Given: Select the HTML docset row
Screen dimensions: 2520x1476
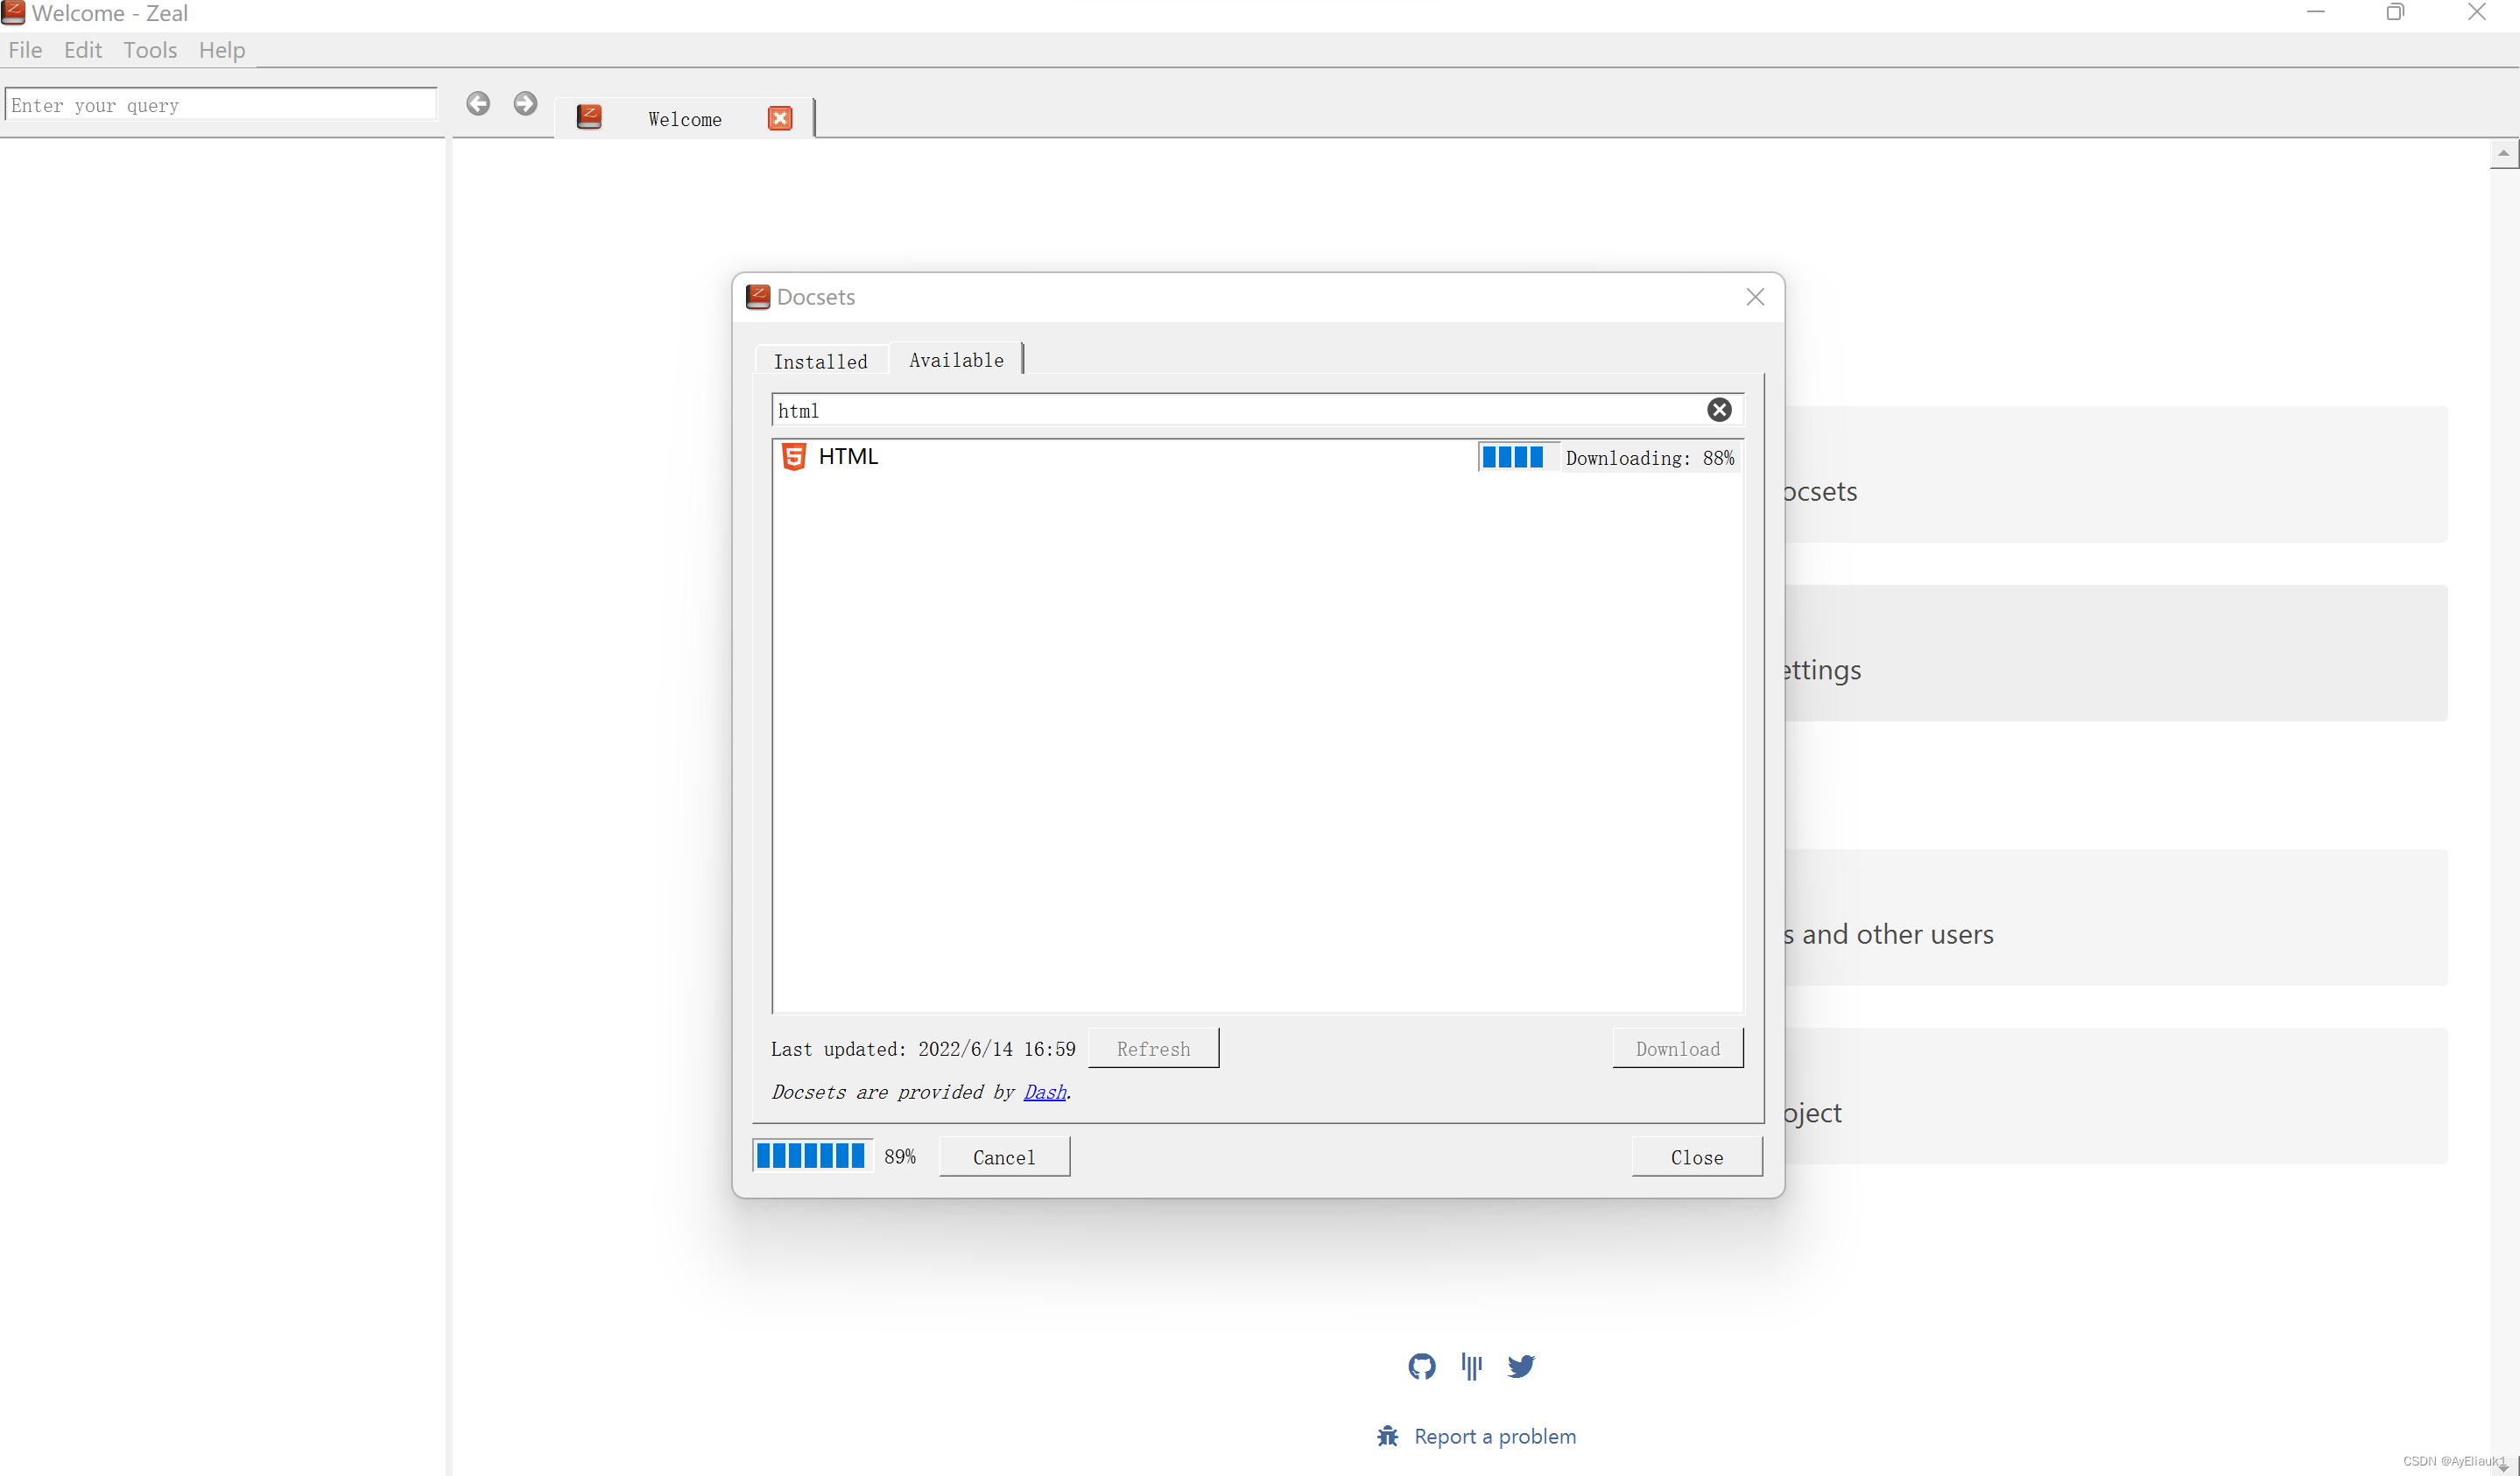Looking at the screenshot, I should pyautogui.click(x=1258, y=457).
